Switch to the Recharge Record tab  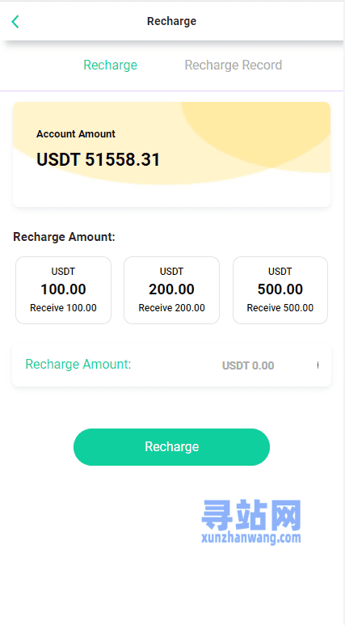pos(233,65)
